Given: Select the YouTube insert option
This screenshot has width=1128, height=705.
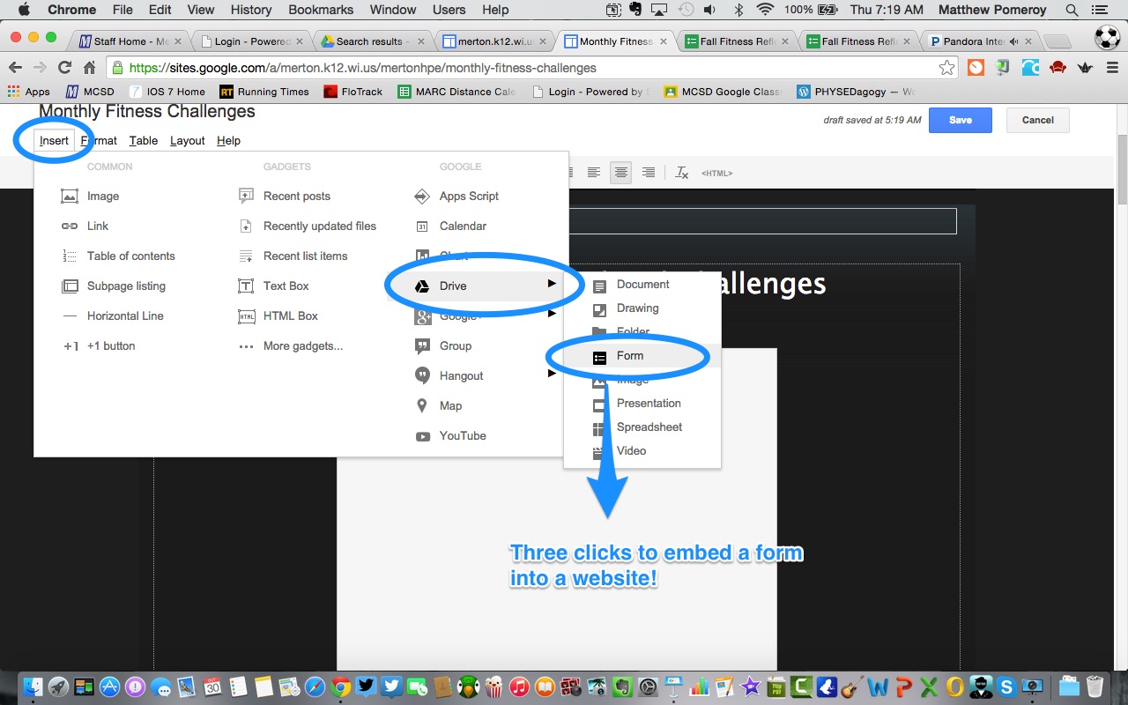Looking at the screenshot, I should (x=462, y=435).
